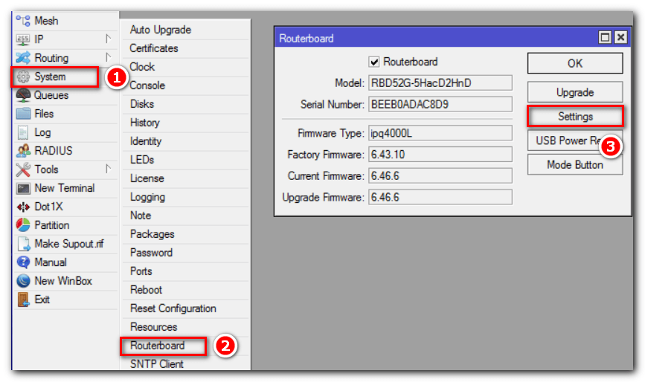Click the Log document icon
This screenshot has height=382, width=645.
coord(23,133)
